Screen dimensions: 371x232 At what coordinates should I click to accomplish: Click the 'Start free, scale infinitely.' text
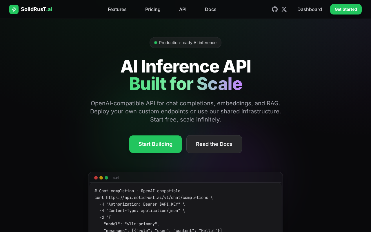tap(185, 119)
